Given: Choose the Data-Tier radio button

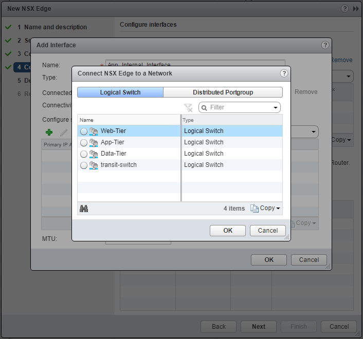Looking at the screenshot, I should coord(84,154).
